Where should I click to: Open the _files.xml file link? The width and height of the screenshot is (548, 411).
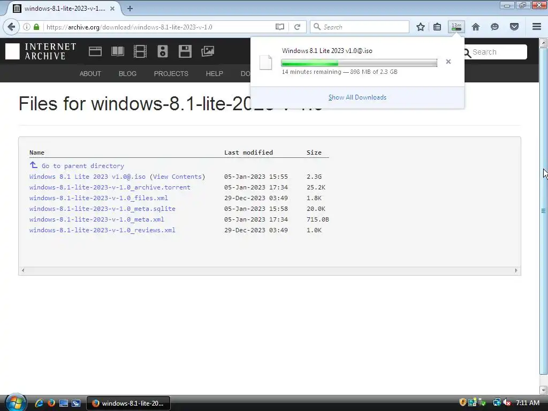point(98,198)
